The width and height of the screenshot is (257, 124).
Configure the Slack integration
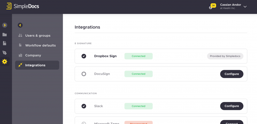click(232, 106)
